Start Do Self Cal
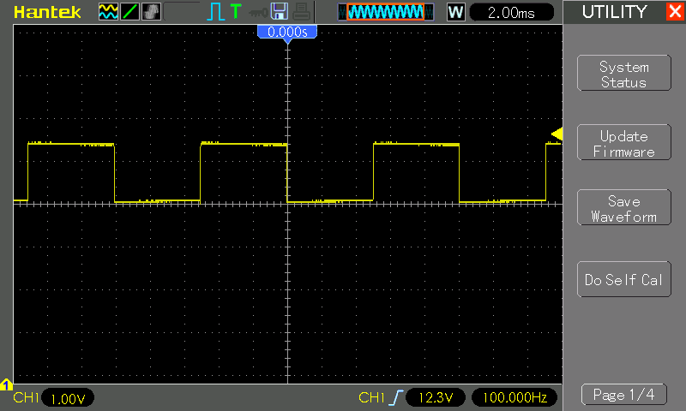 tap(624, 279)
